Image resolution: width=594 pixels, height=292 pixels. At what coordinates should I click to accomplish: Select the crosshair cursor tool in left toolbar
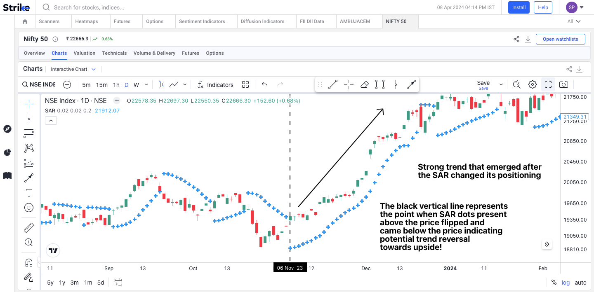(29, 103)
